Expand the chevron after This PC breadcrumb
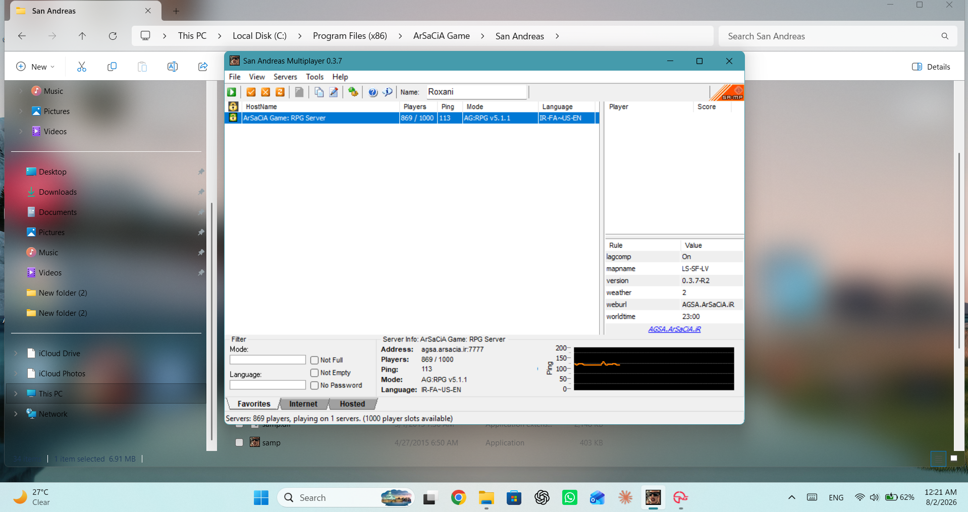The height and width of the screenshot is (512, 968). [x=220, y=36]
